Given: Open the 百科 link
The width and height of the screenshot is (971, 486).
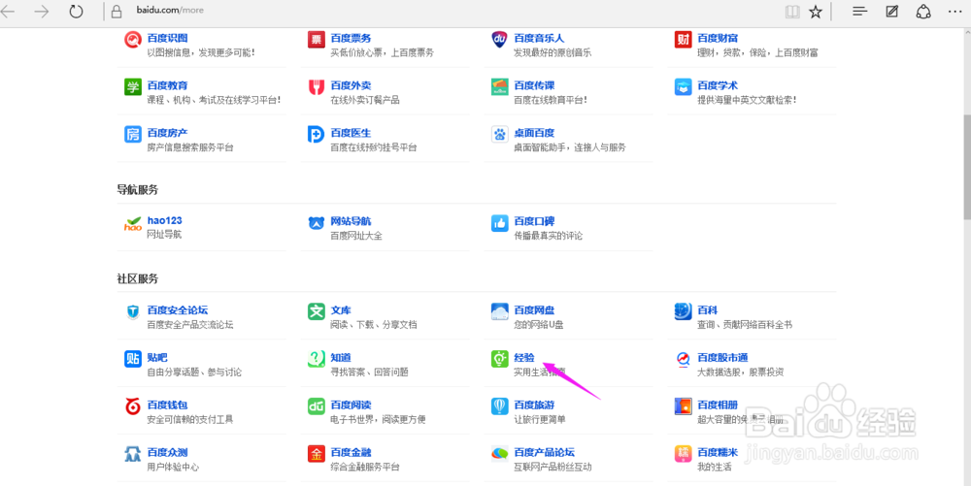Looking at the screenshot, I should [x=707, y=309].
